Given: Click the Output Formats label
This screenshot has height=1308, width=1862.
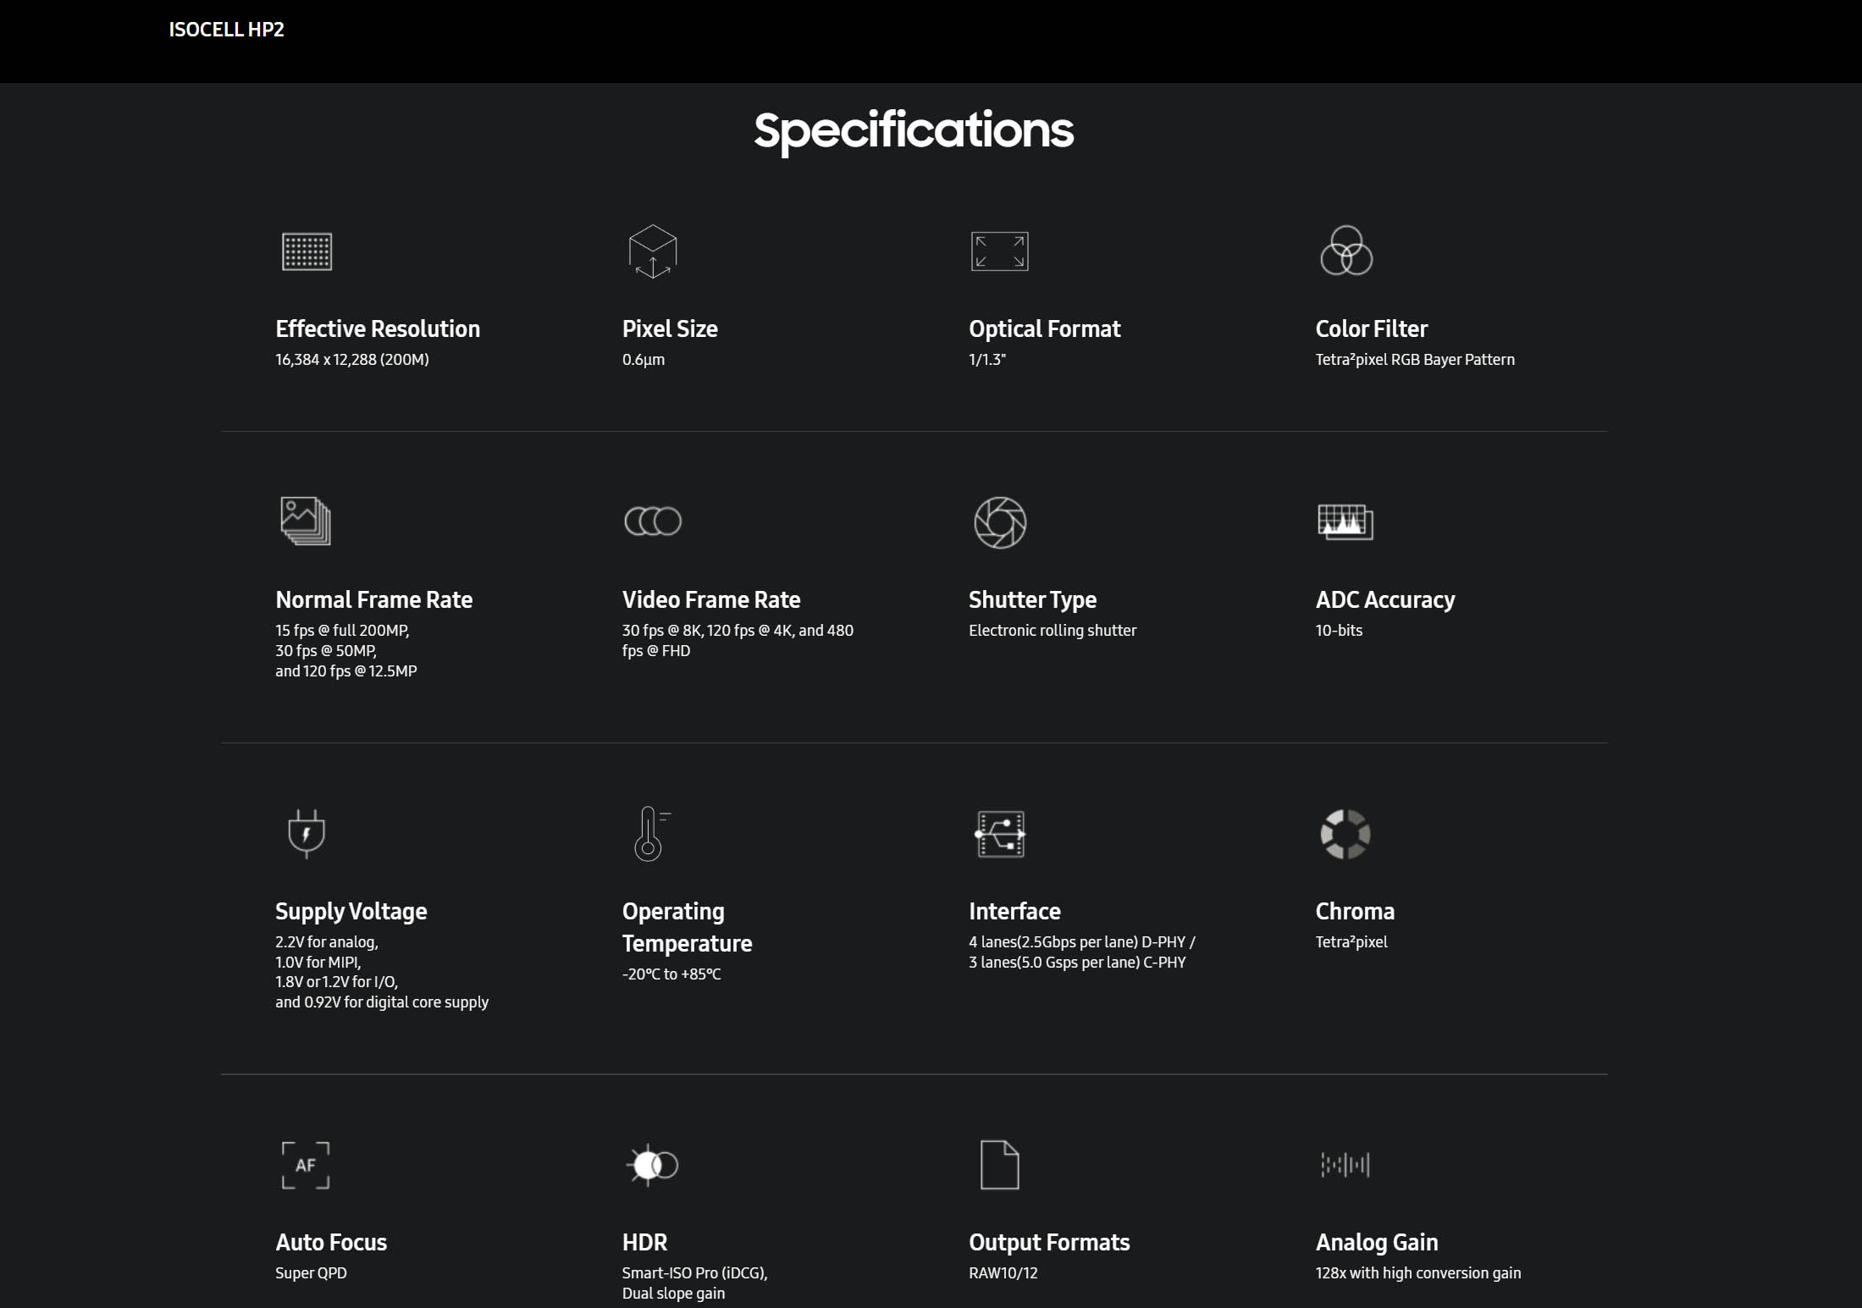Looking at the screenshot, I should [x=1049, y=1242].
